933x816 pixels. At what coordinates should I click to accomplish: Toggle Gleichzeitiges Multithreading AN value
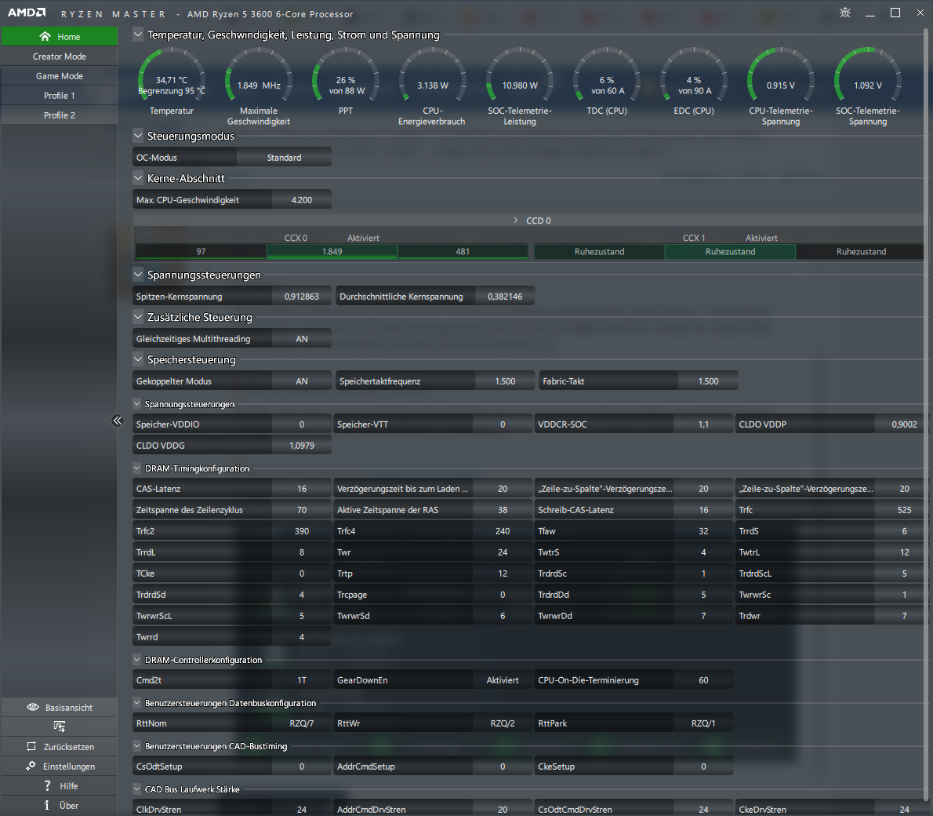click(x=302, y=338)
